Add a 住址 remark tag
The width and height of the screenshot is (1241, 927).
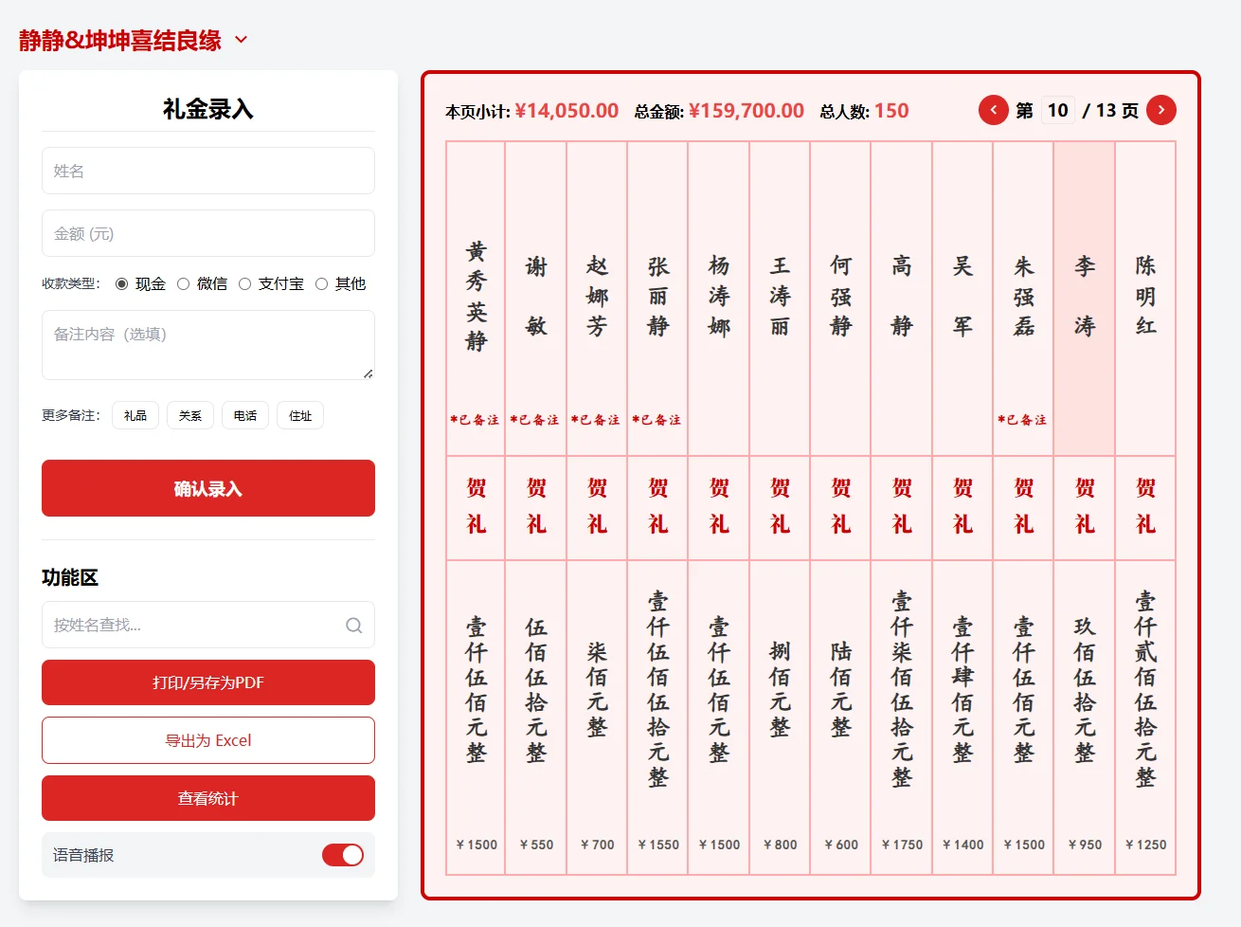(x=299, y=415)
